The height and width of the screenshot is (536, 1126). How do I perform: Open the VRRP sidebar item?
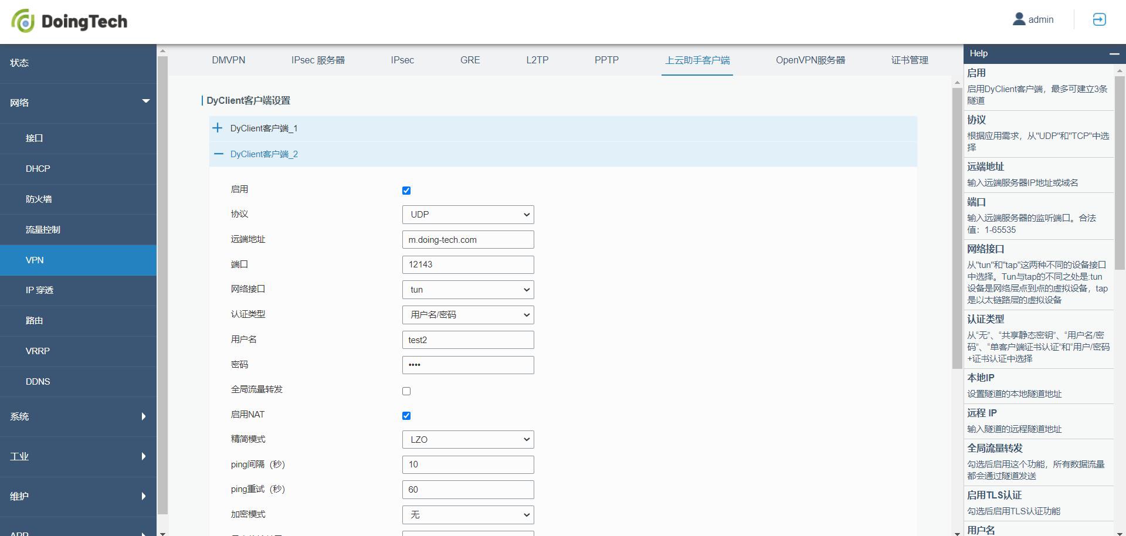click(x=78, y=351)
